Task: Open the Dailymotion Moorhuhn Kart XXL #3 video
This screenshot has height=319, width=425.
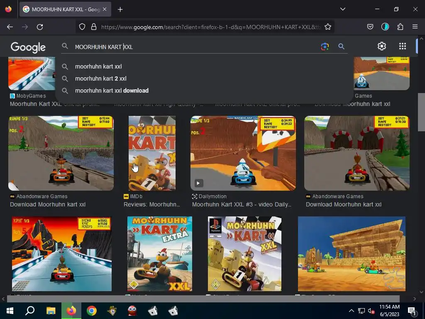Action: tap(243, 153)
